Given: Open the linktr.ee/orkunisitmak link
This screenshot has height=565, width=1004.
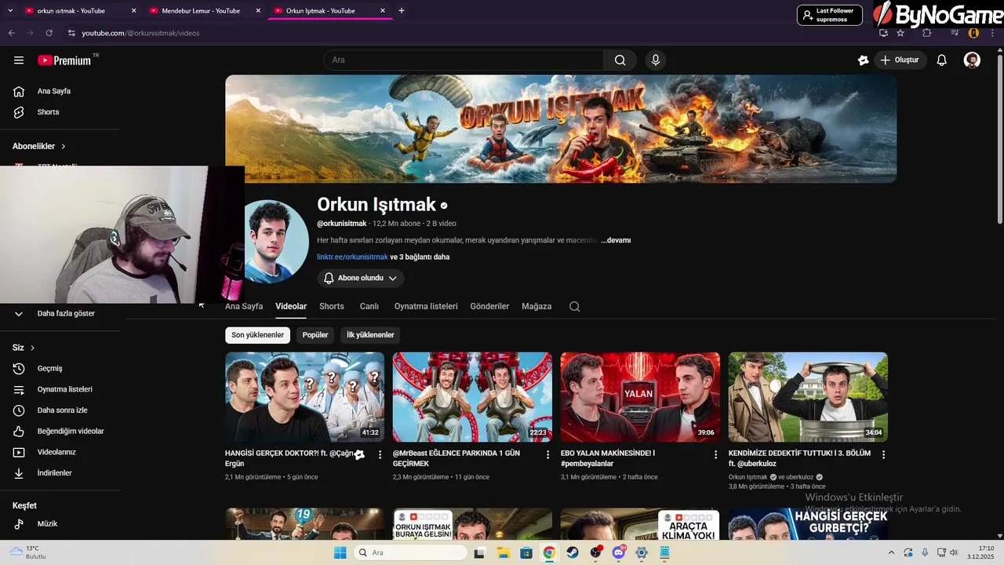Looking at the screenshot, I should point(352,257).
